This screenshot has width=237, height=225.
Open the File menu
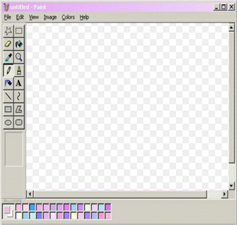(x=8, y=17)
